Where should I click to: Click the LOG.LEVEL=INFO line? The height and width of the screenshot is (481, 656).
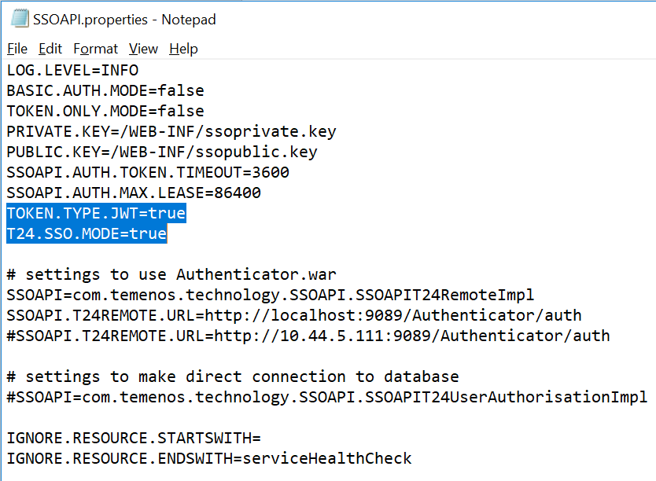coord(72,70)
